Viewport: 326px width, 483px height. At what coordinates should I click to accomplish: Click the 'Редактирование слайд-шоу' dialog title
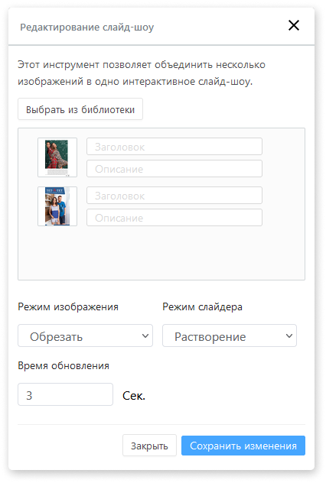pos(87,27)
